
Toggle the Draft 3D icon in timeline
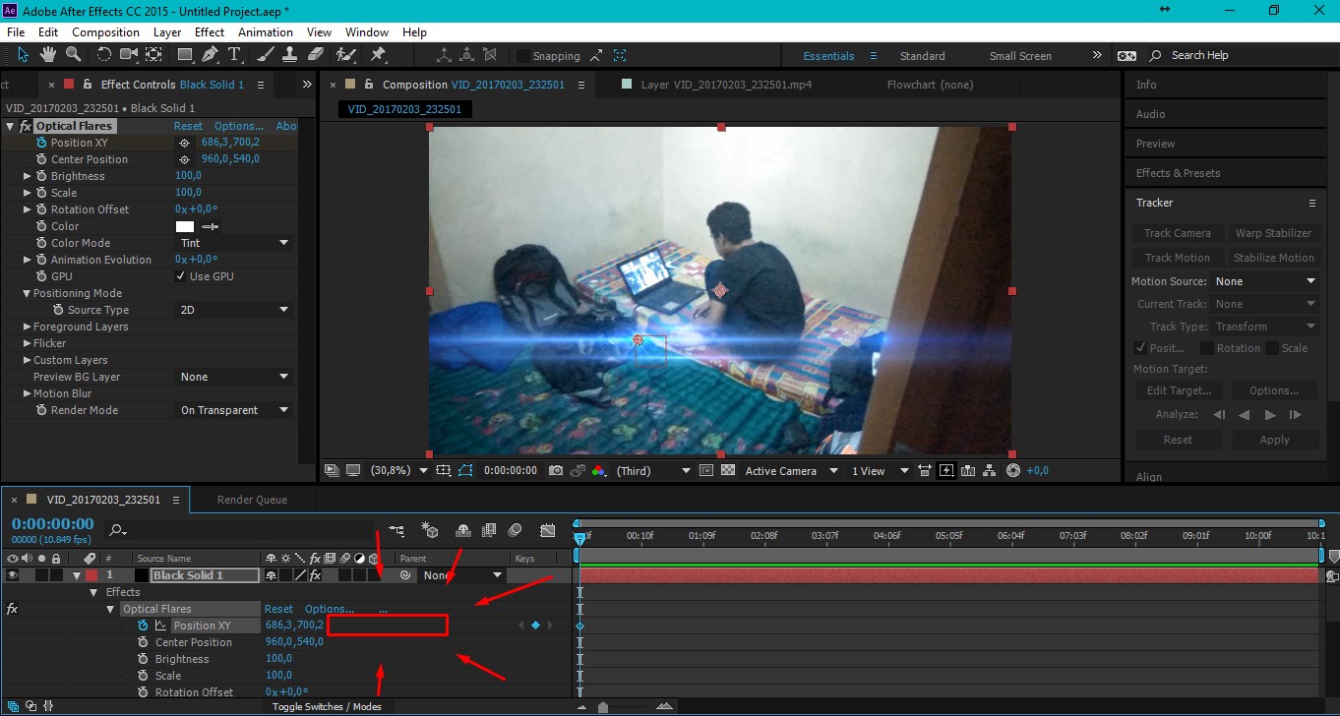click(x=430, y=530)
